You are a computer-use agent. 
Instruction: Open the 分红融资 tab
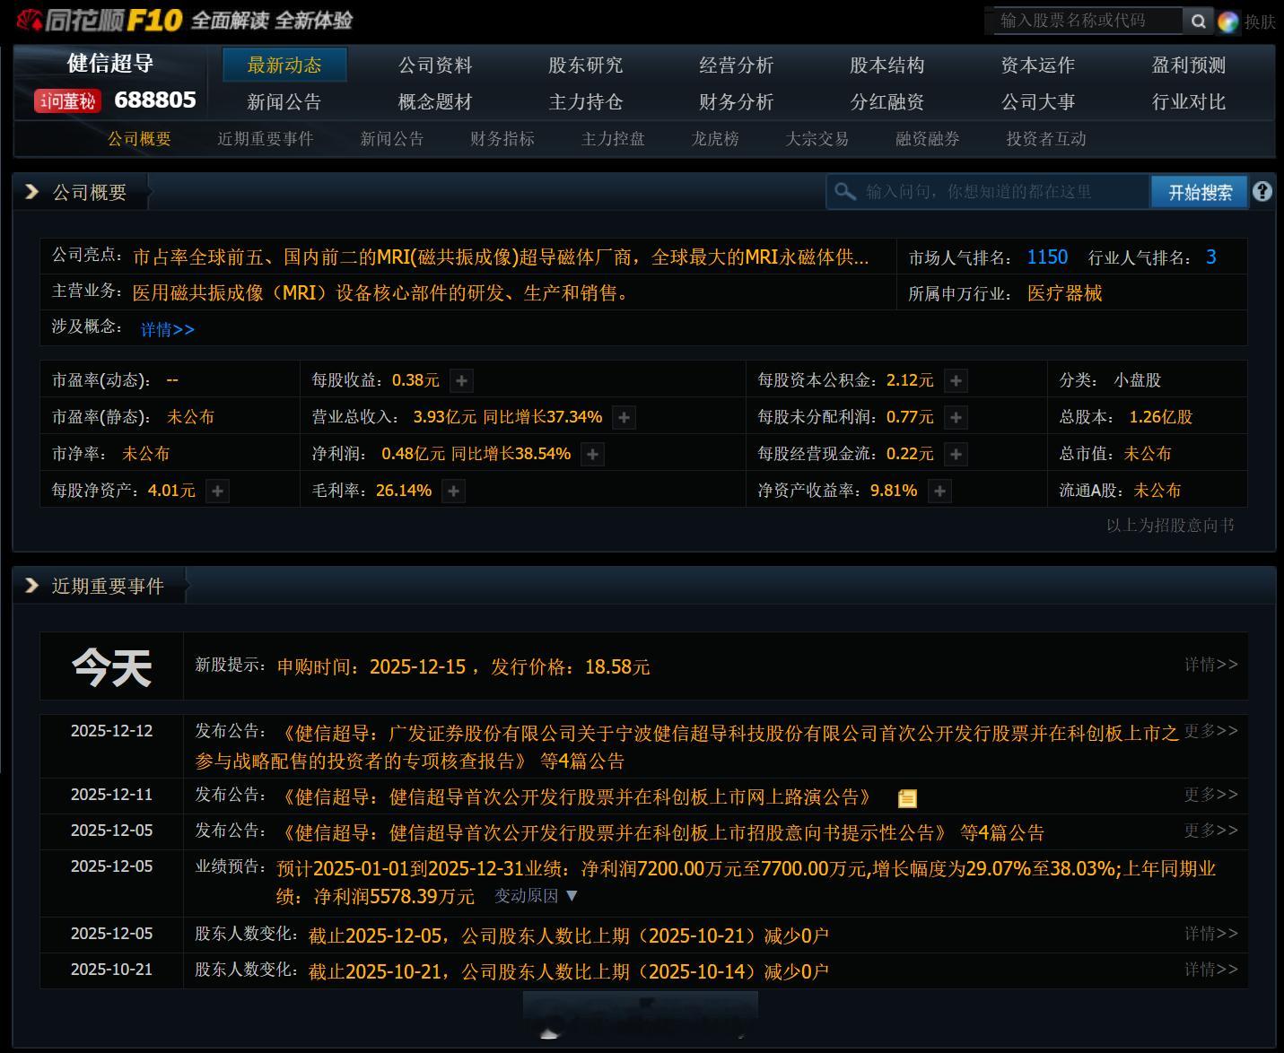coord(887,101)
